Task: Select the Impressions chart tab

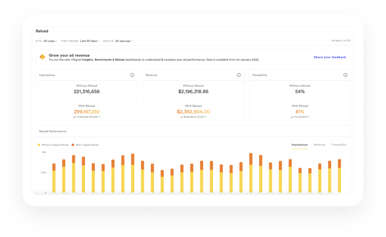Action: point(299,145)
